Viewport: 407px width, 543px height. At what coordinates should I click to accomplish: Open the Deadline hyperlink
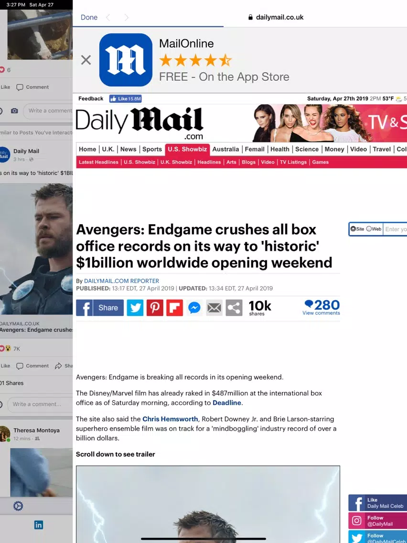[x=227, y=403]
